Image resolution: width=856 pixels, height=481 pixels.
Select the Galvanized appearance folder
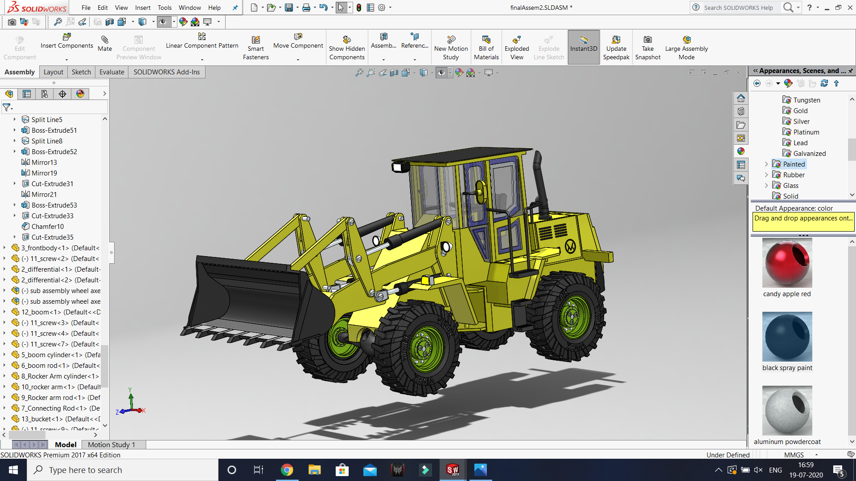coord(804,154)
